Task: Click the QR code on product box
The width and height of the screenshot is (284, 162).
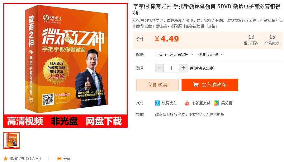Action: [48, 99]
